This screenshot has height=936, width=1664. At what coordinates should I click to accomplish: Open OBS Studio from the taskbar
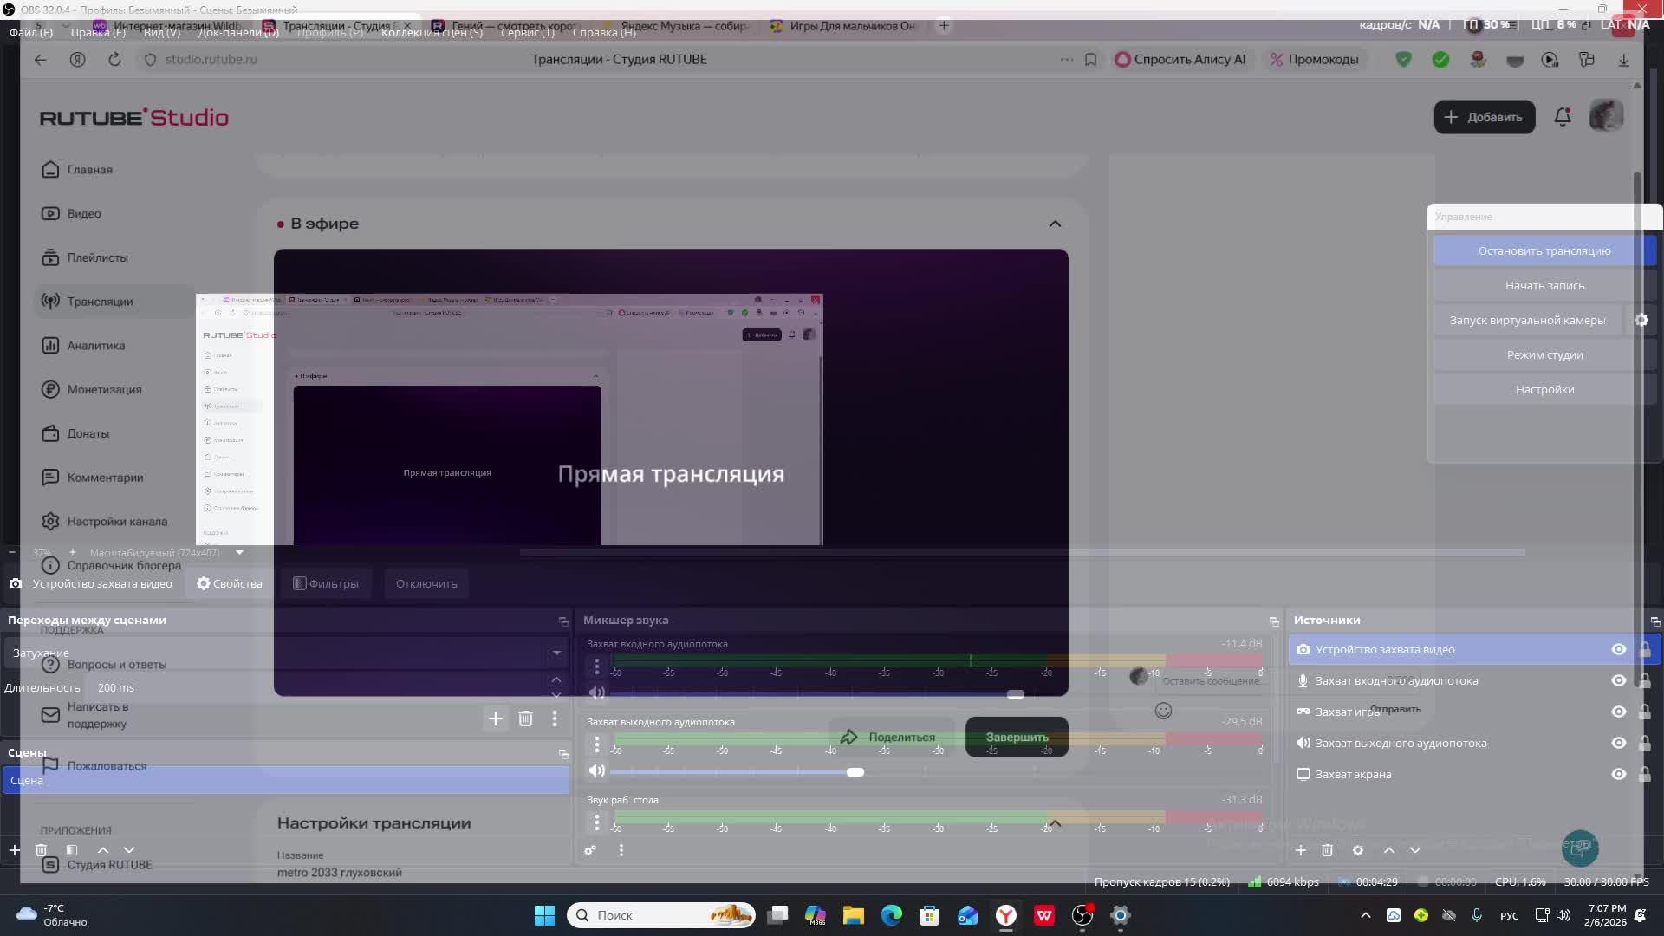(x=1082, y=915)
